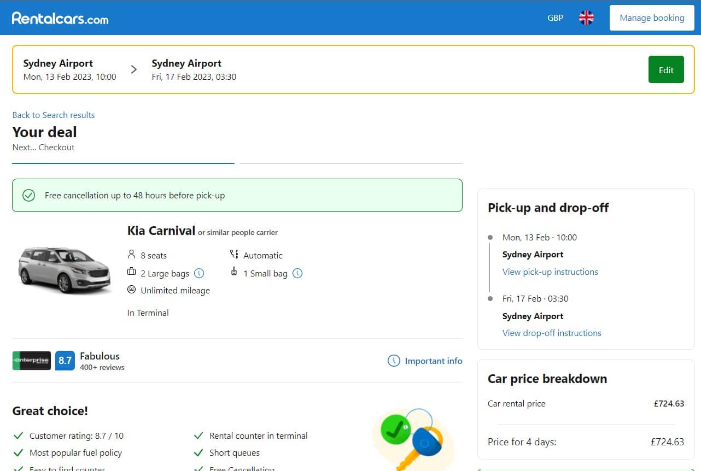The width and height of the screenshot is (701, 471).
Task: Click the Your deal step heading
Action: [44, 132]
